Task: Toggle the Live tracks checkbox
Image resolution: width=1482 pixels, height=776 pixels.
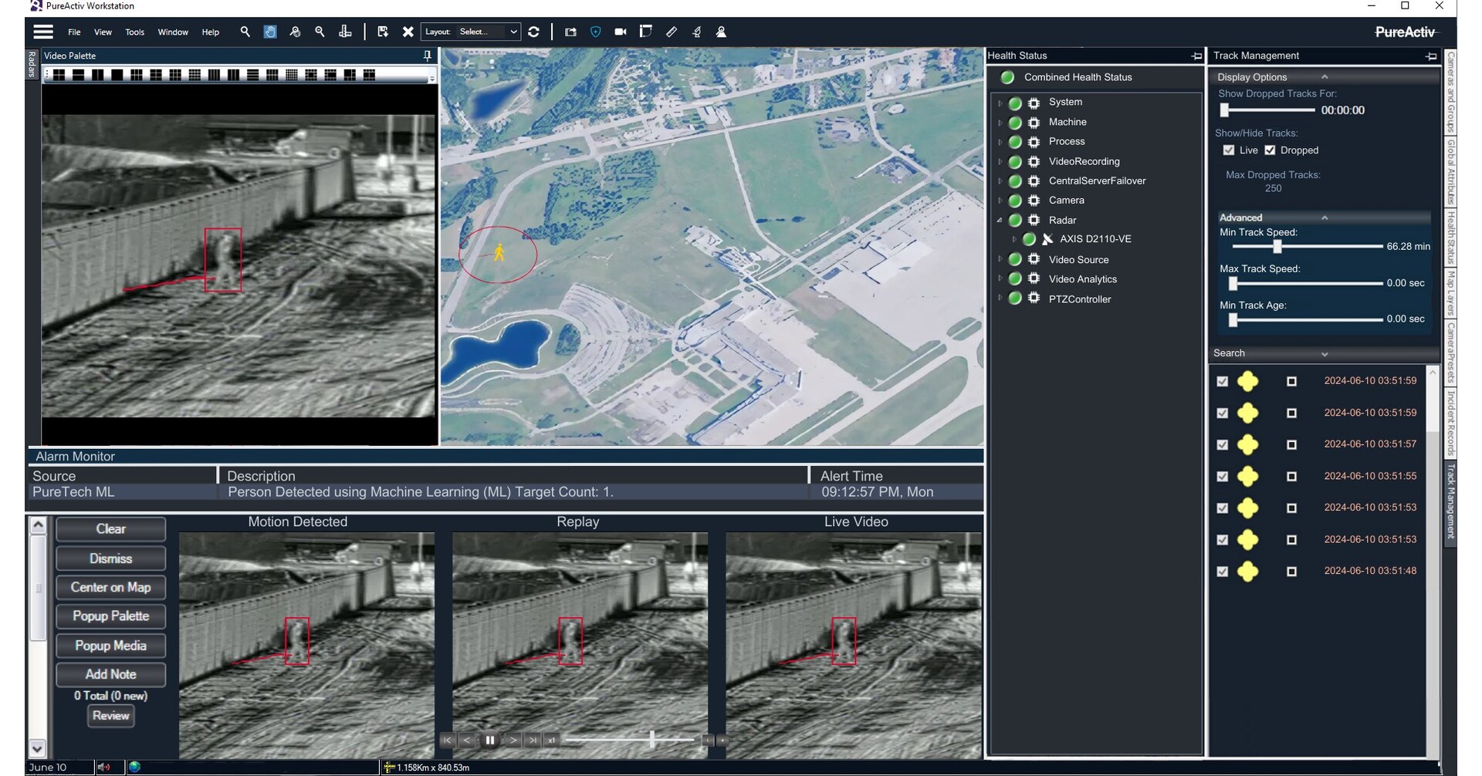Action: pyautogui.click(x=1229, y=150)
